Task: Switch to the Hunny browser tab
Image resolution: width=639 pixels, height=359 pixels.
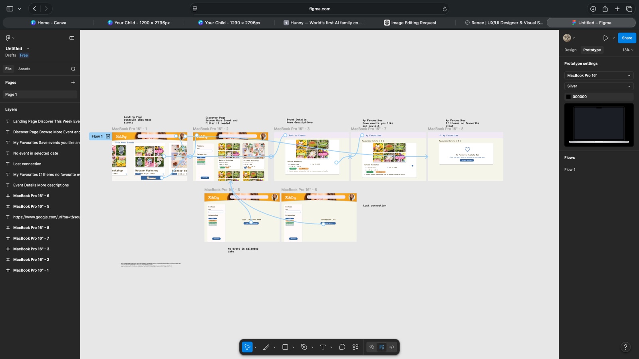Action: coord(322,23)
